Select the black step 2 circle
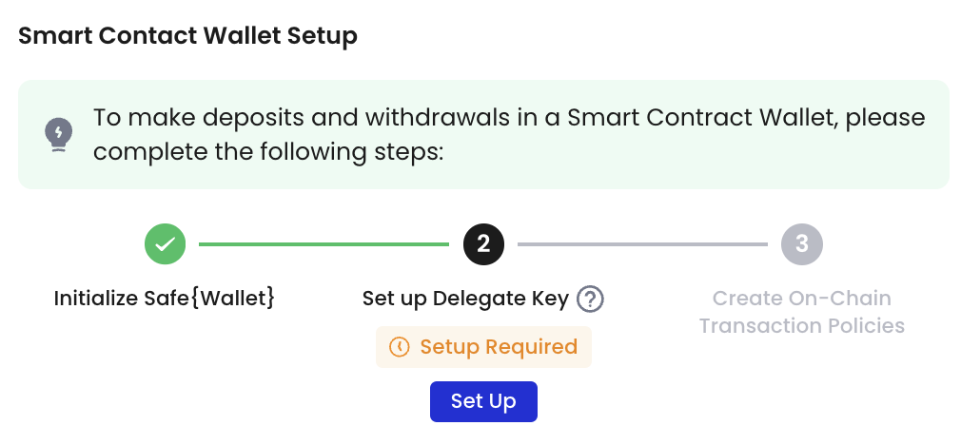The image size is (961, 445). [483, 244]
